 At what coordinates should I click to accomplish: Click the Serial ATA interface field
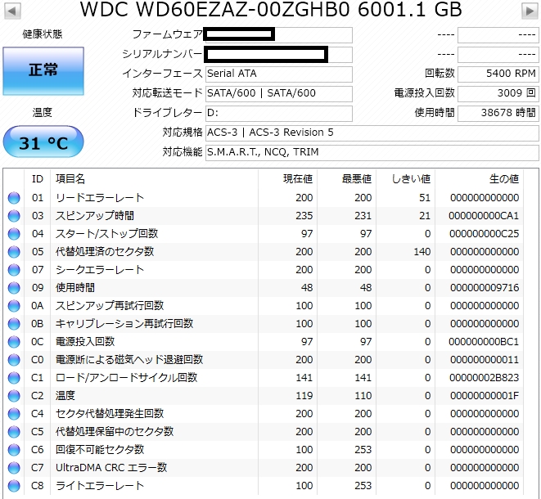click(279, 74)
